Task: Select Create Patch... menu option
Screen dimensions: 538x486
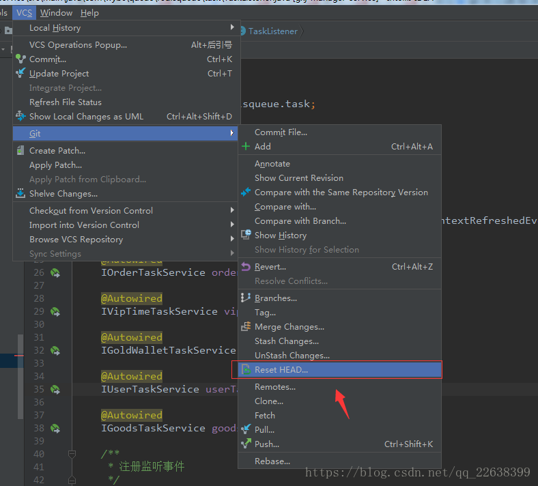Action: click(57, 151)
